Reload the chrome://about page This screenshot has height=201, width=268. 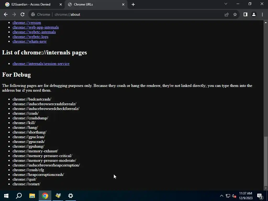[23, 15]
